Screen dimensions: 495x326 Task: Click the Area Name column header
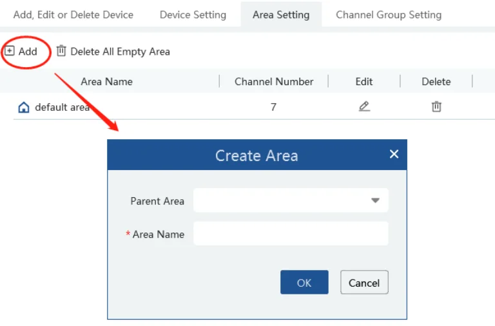(107, 81)
